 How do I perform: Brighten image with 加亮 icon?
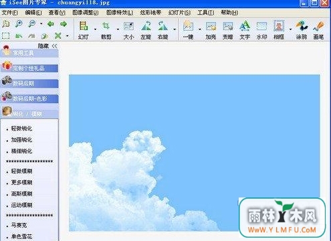pyautogui.click(x=211, y=30)
